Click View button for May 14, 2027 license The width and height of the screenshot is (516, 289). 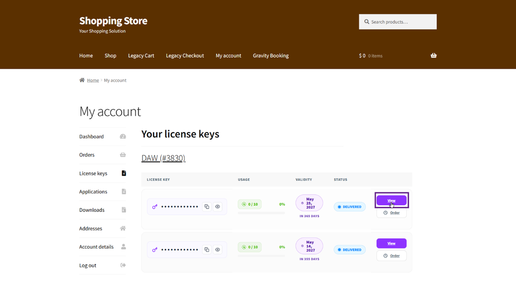pyautogui.click(x=391, y=243)
